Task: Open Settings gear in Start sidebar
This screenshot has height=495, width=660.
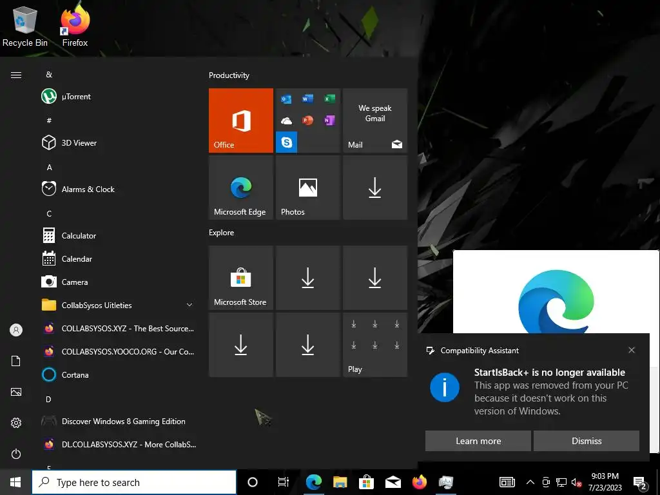Action: (x=16, y=423)
